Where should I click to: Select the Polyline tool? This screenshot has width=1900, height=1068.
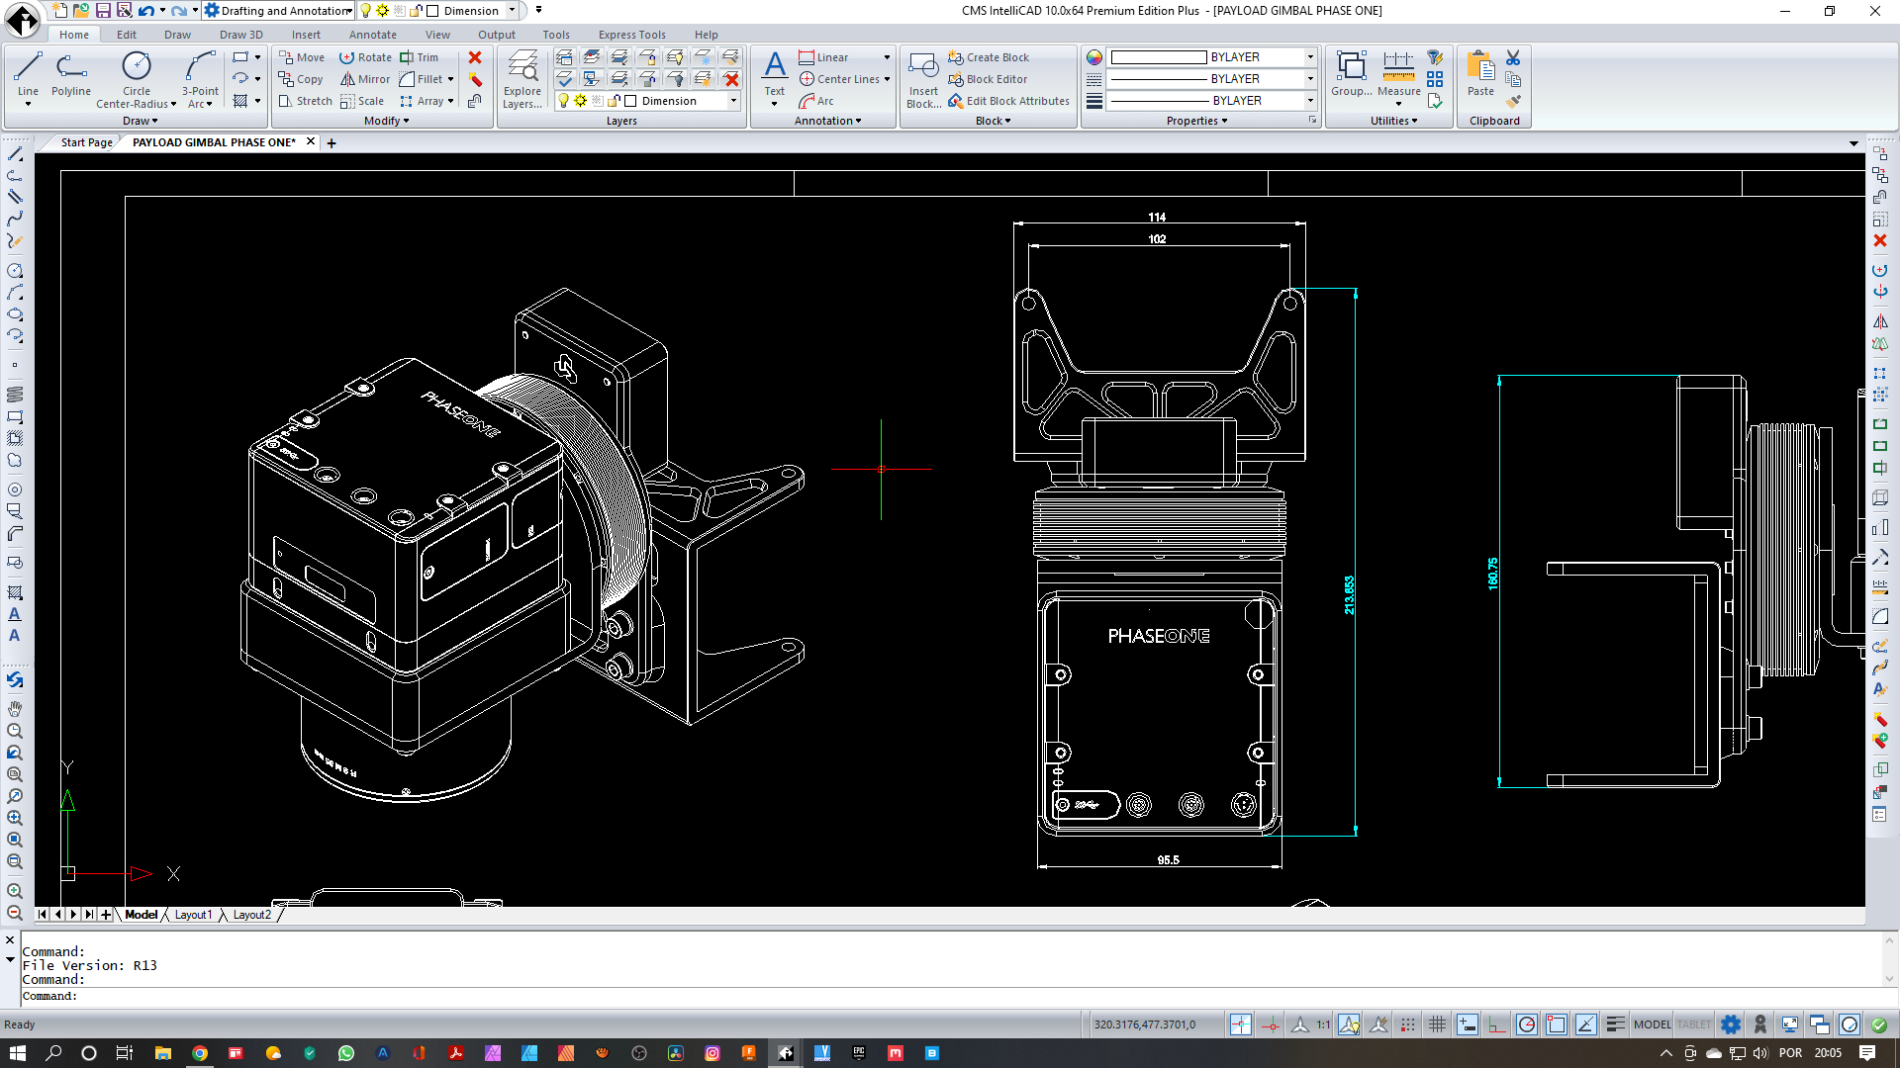71,74
